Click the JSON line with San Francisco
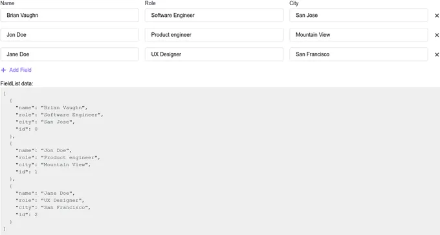The height and width of the screenshot is (235, 440). click(53, 207)
